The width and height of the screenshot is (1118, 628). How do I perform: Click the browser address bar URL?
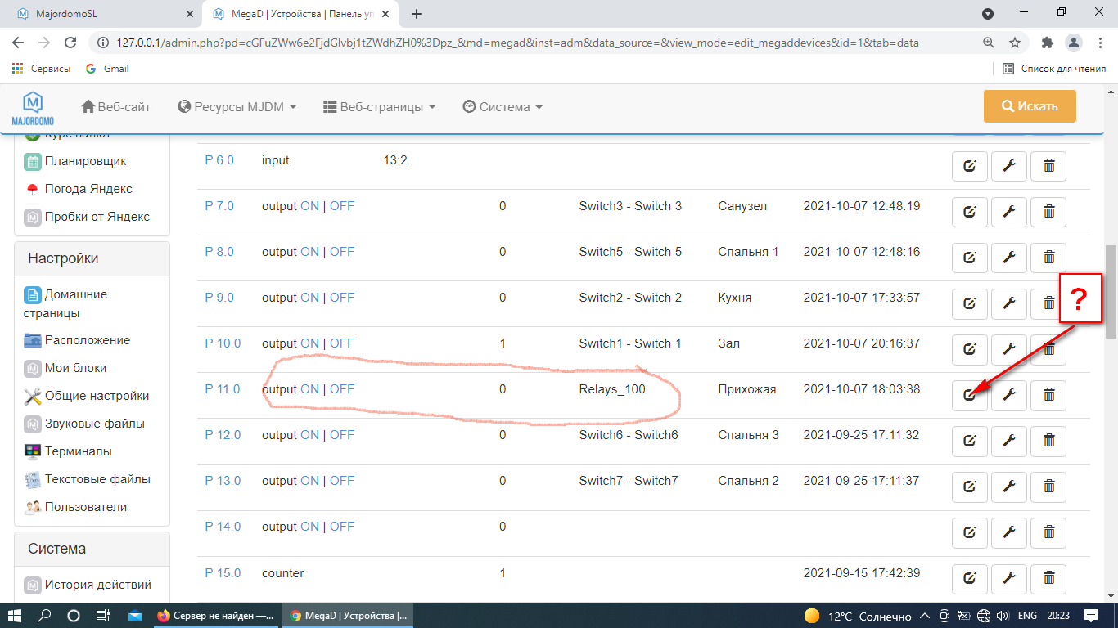[518, 43]
